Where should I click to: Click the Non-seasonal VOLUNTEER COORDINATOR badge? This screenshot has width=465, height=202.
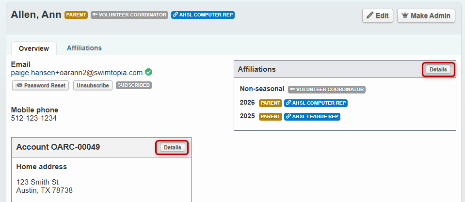[326, 90]
